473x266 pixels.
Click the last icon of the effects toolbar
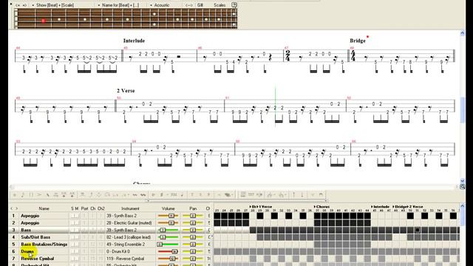tap(321, 195)
